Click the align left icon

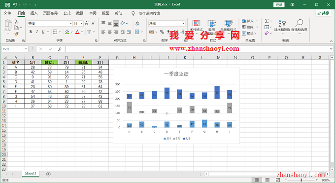[x=103, y=32]
